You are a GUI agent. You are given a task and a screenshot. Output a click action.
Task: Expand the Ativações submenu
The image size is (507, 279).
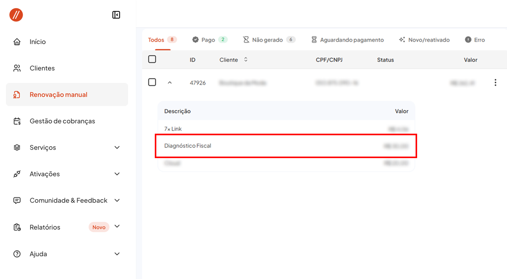(x=117, y=174)
